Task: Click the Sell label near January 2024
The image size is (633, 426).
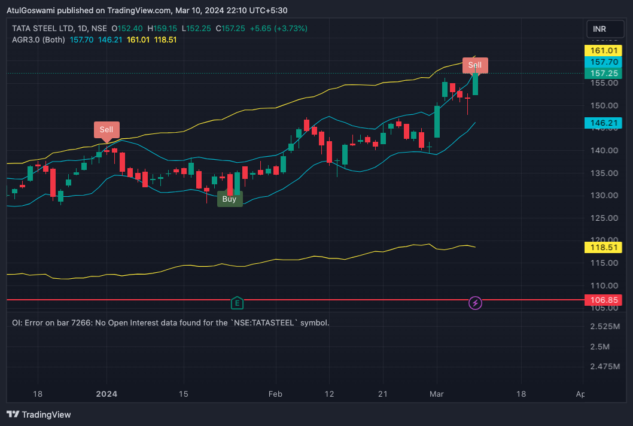Action: click(106, 130)
